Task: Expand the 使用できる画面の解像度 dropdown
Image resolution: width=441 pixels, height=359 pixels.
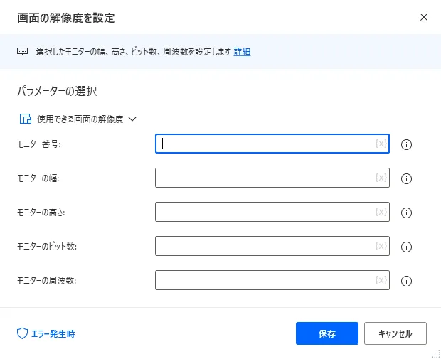Action: click(x=132, y=119)
